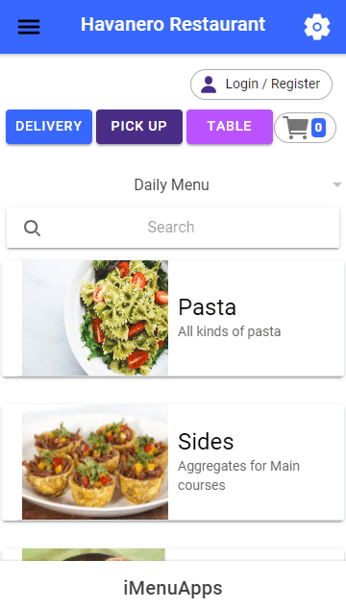
Task: Open settings via the gear icon
Action: coord(317,27)
